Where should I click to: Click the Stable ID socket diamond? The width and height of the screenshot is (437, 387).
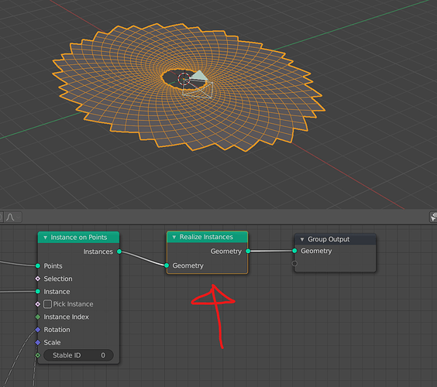[x=38, y=355]
